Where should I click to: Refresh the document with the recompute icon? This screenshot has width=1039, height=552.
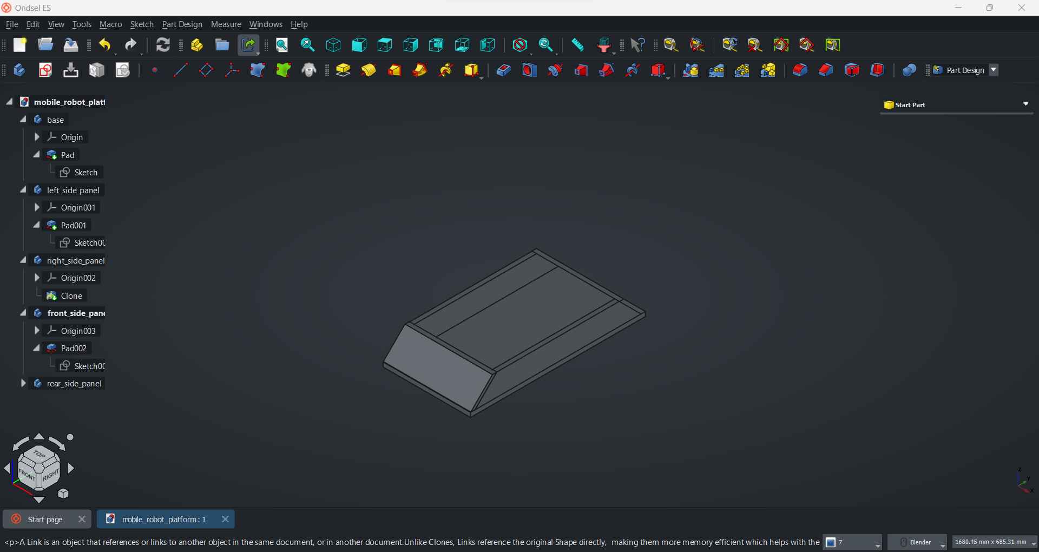click(x=163, y=45)
